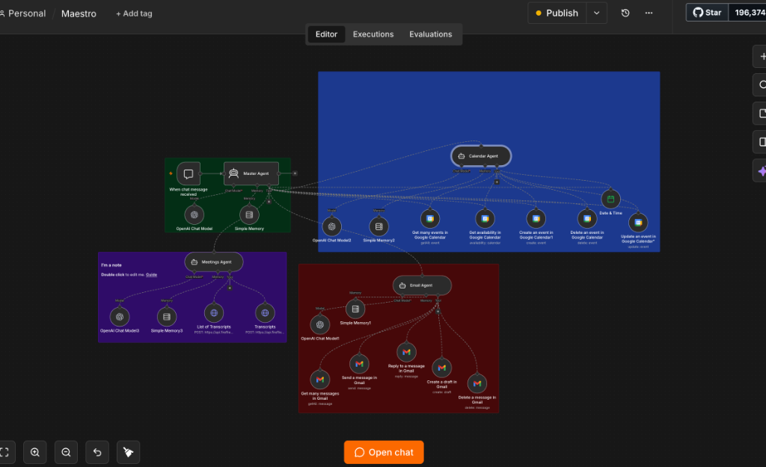
Task: Select the OpenAI Chat Model2 node
Action: coord(331,226)
